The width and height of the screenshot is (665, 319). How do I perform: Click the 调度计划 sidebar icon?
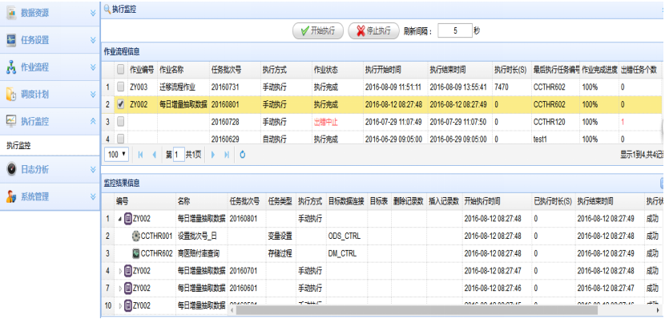click(x=11, y=94)
